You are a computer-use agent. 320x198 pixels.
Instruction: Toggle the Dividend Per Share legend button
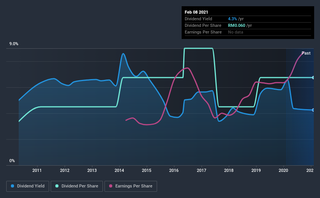(x=77, y=186)
